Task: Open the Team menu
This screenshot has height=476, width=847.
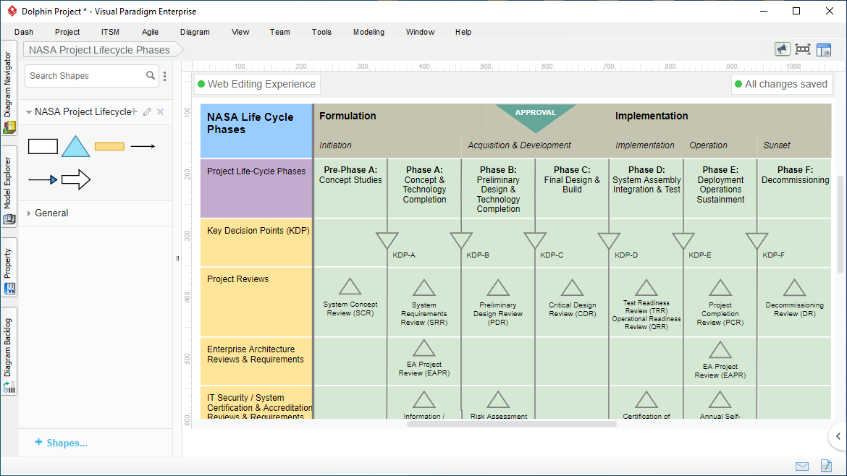Action: [280, 32]
